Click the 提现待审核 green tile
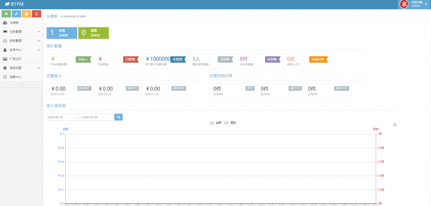This screenshot has height=206, width=431. pos(93,33)
